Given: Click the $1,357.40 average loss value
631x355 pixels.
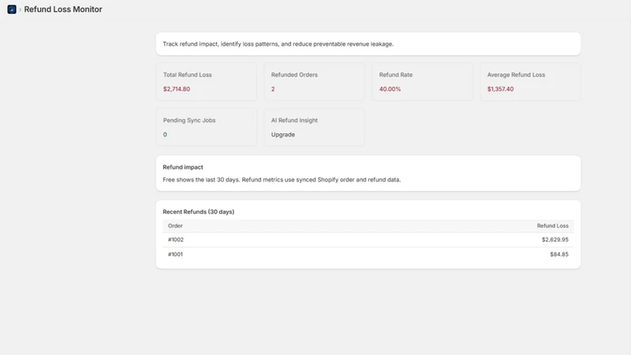Looking at the screenshot, I should (500, 89).
